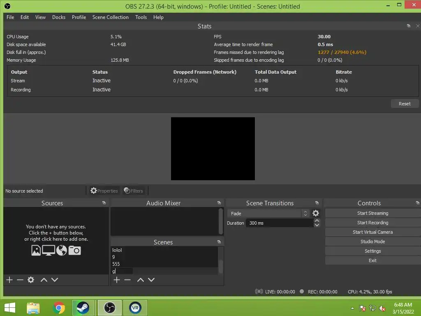This screenshot has height=316, width=421.
Task: Open Steam from the taskbar
Action: coord(83,307)
